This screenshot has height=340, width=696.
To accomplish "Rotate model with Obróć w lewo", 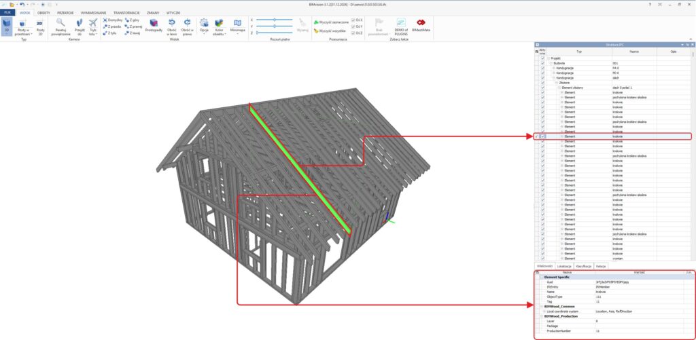I will coord(171,27).
